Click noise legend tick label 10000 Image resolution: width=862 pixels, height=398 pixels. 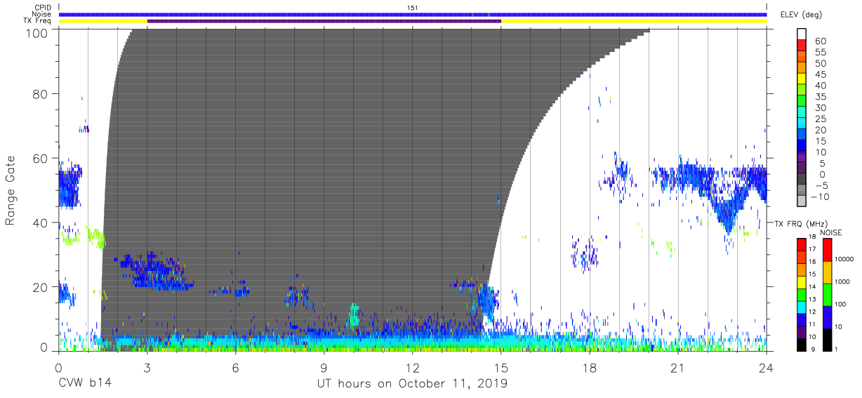click(x=845, y=260)
